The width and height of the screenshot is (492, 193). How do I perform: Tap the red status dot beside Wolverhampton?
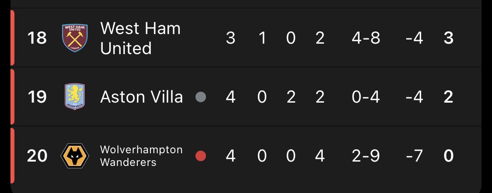pyautogui.click(x=201, y=156)
